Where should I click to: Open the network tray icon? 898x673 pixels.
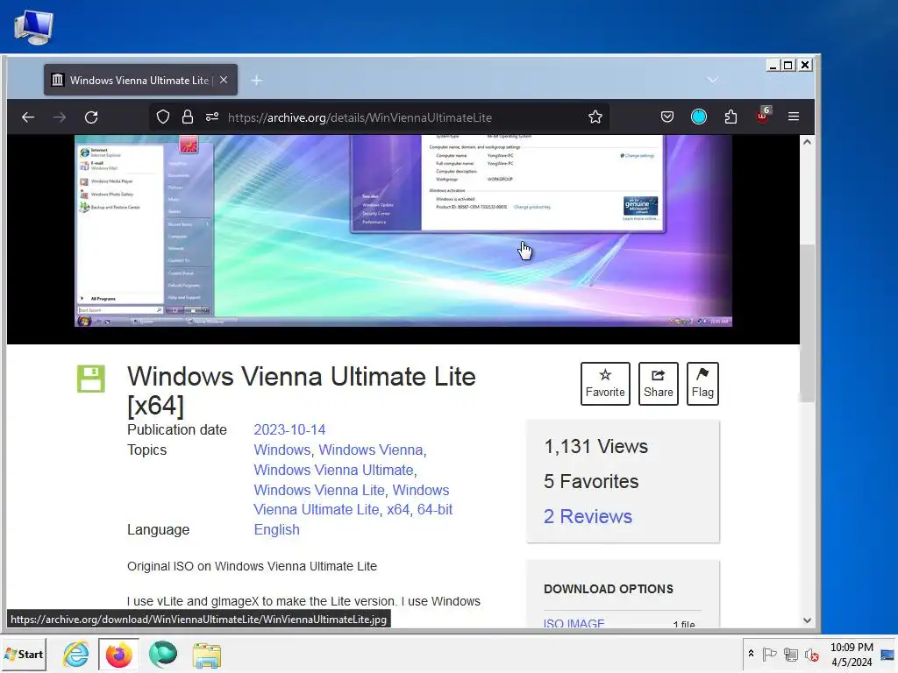[x=791, y=654]
